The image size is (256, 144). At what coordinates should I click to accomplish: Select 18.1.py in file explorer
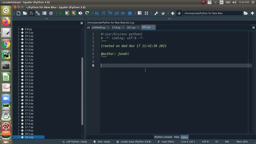tap(29, 134)
